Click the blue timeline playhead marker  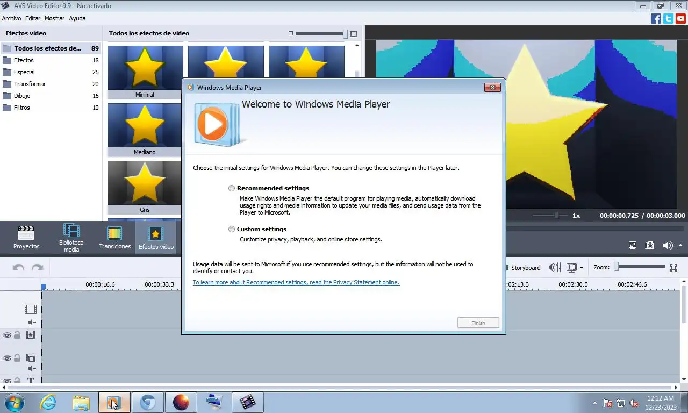tap(44, 287)
